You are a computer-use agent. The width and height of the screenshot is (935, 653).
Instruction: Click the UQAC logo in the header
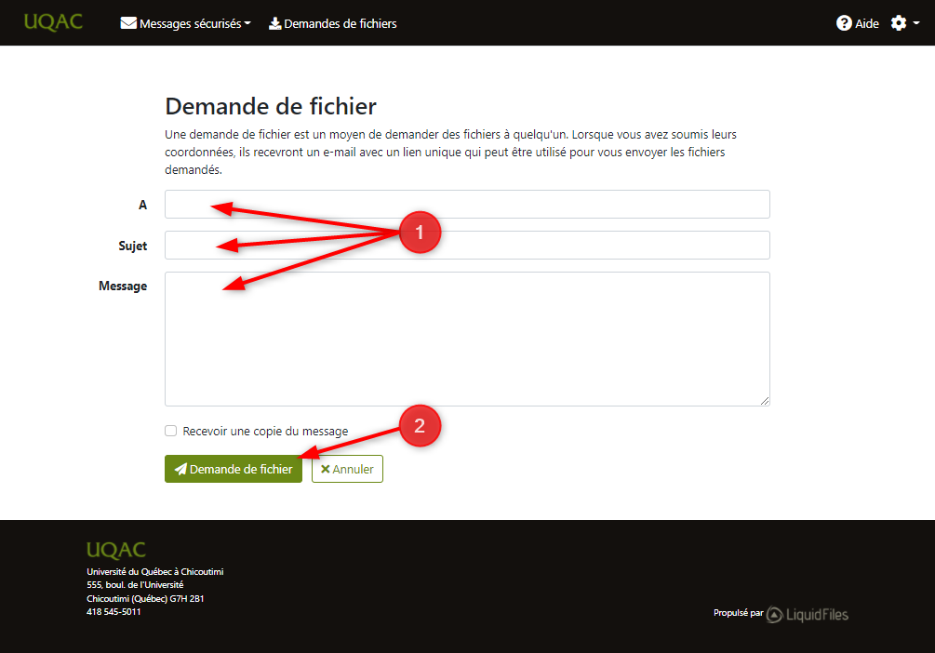click(53, 22)
